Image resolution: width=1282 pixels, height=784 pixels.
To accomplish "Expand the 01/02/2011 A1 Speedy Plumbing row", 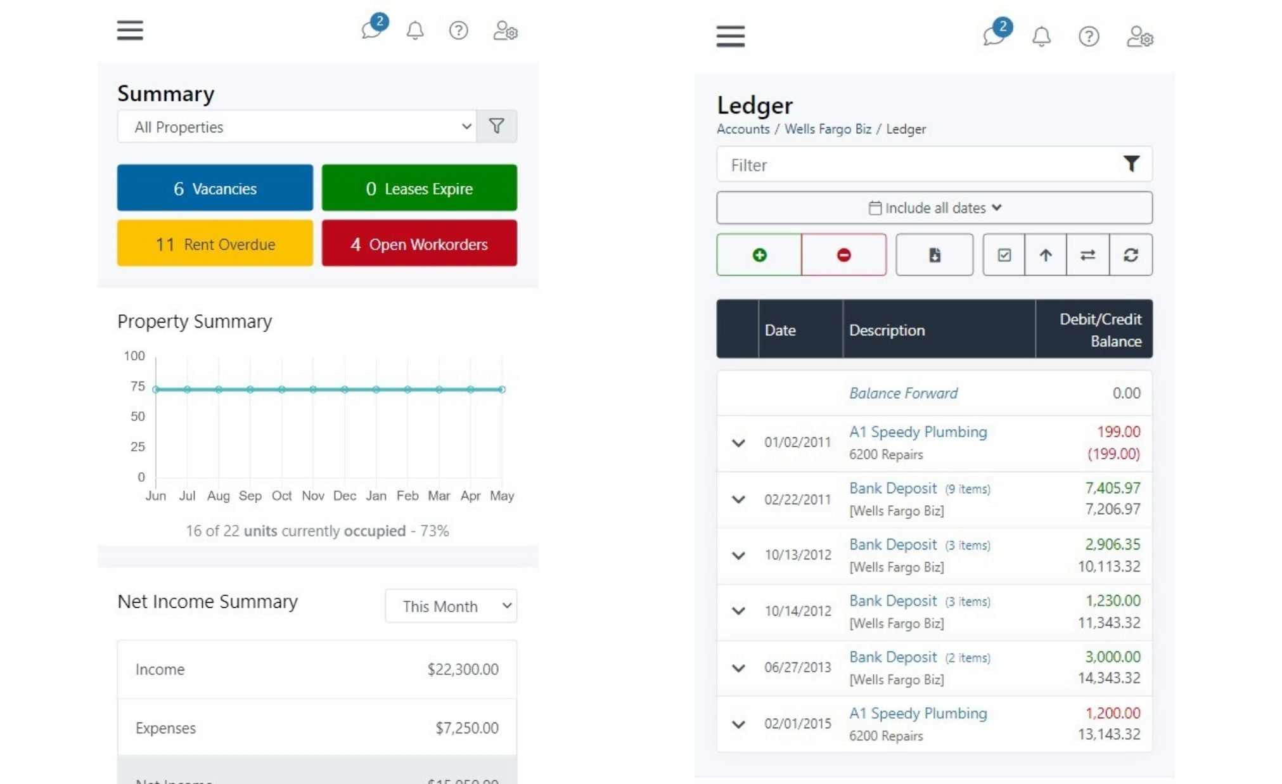I will point(738,442).
